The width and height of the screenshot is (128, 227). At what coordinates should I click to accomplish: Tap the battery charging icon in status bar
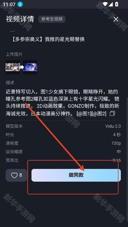pos(116,4)
